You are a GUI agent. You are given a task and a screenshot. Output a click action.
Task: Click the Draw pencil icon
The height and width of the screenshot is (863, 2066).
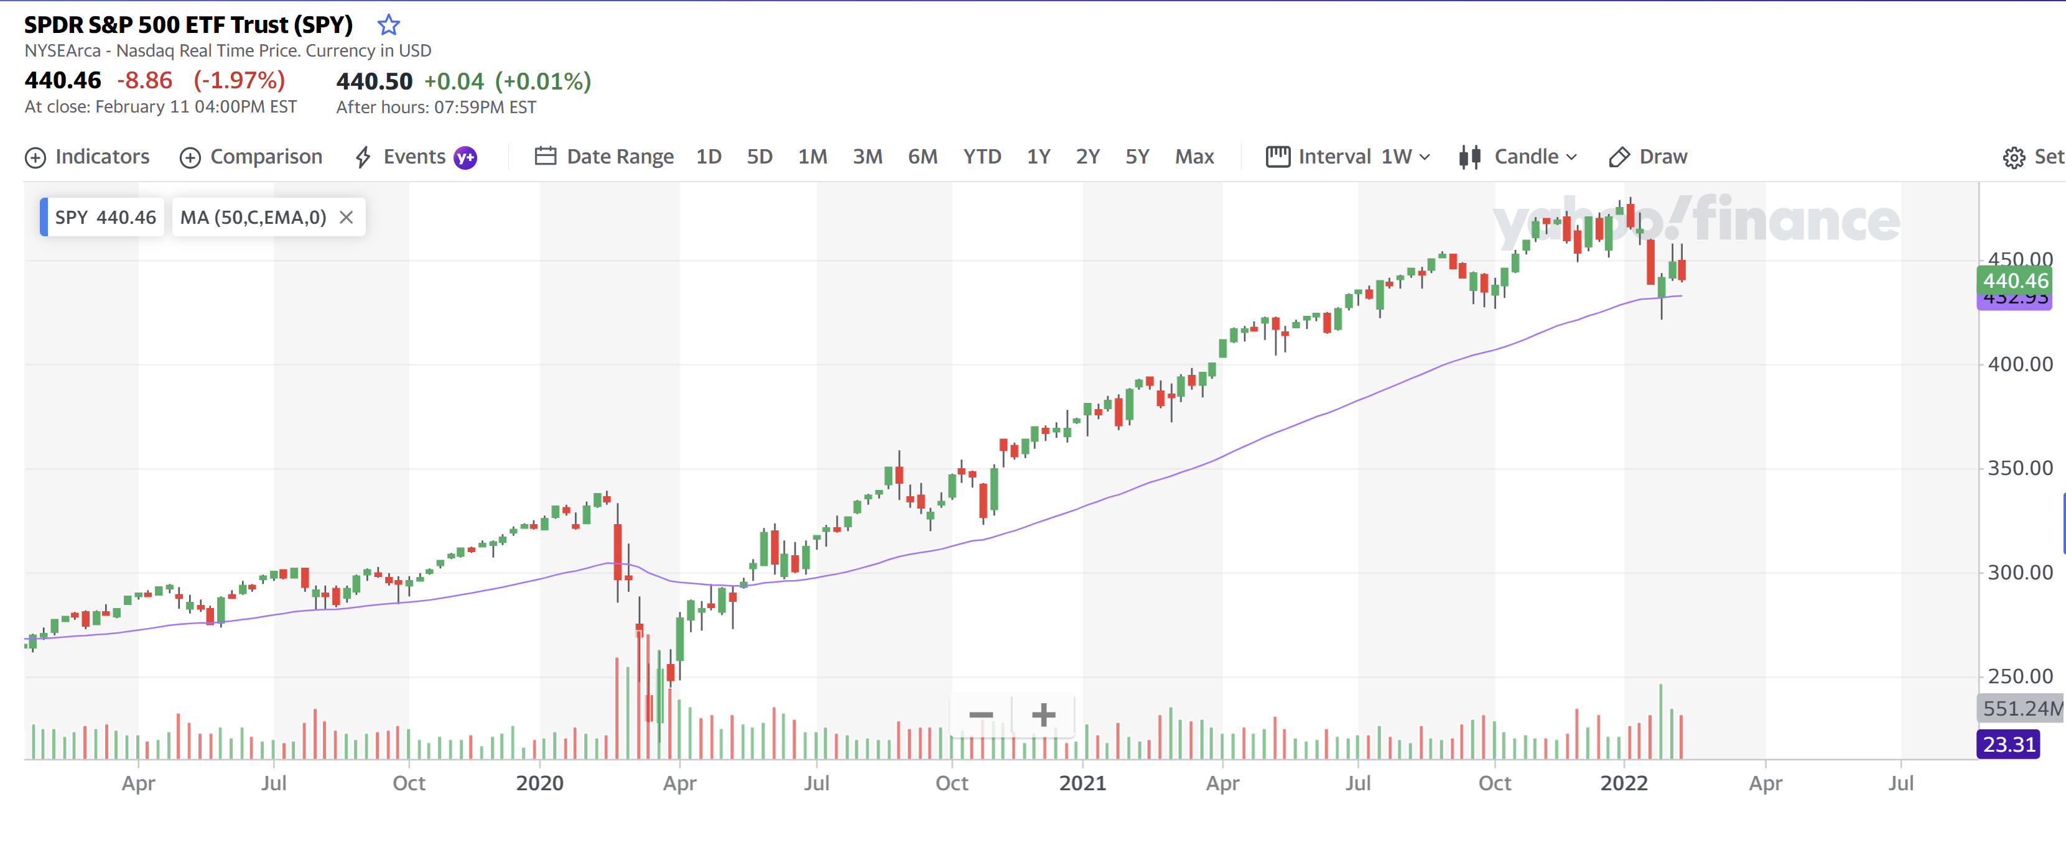(x=1619, y=157)
